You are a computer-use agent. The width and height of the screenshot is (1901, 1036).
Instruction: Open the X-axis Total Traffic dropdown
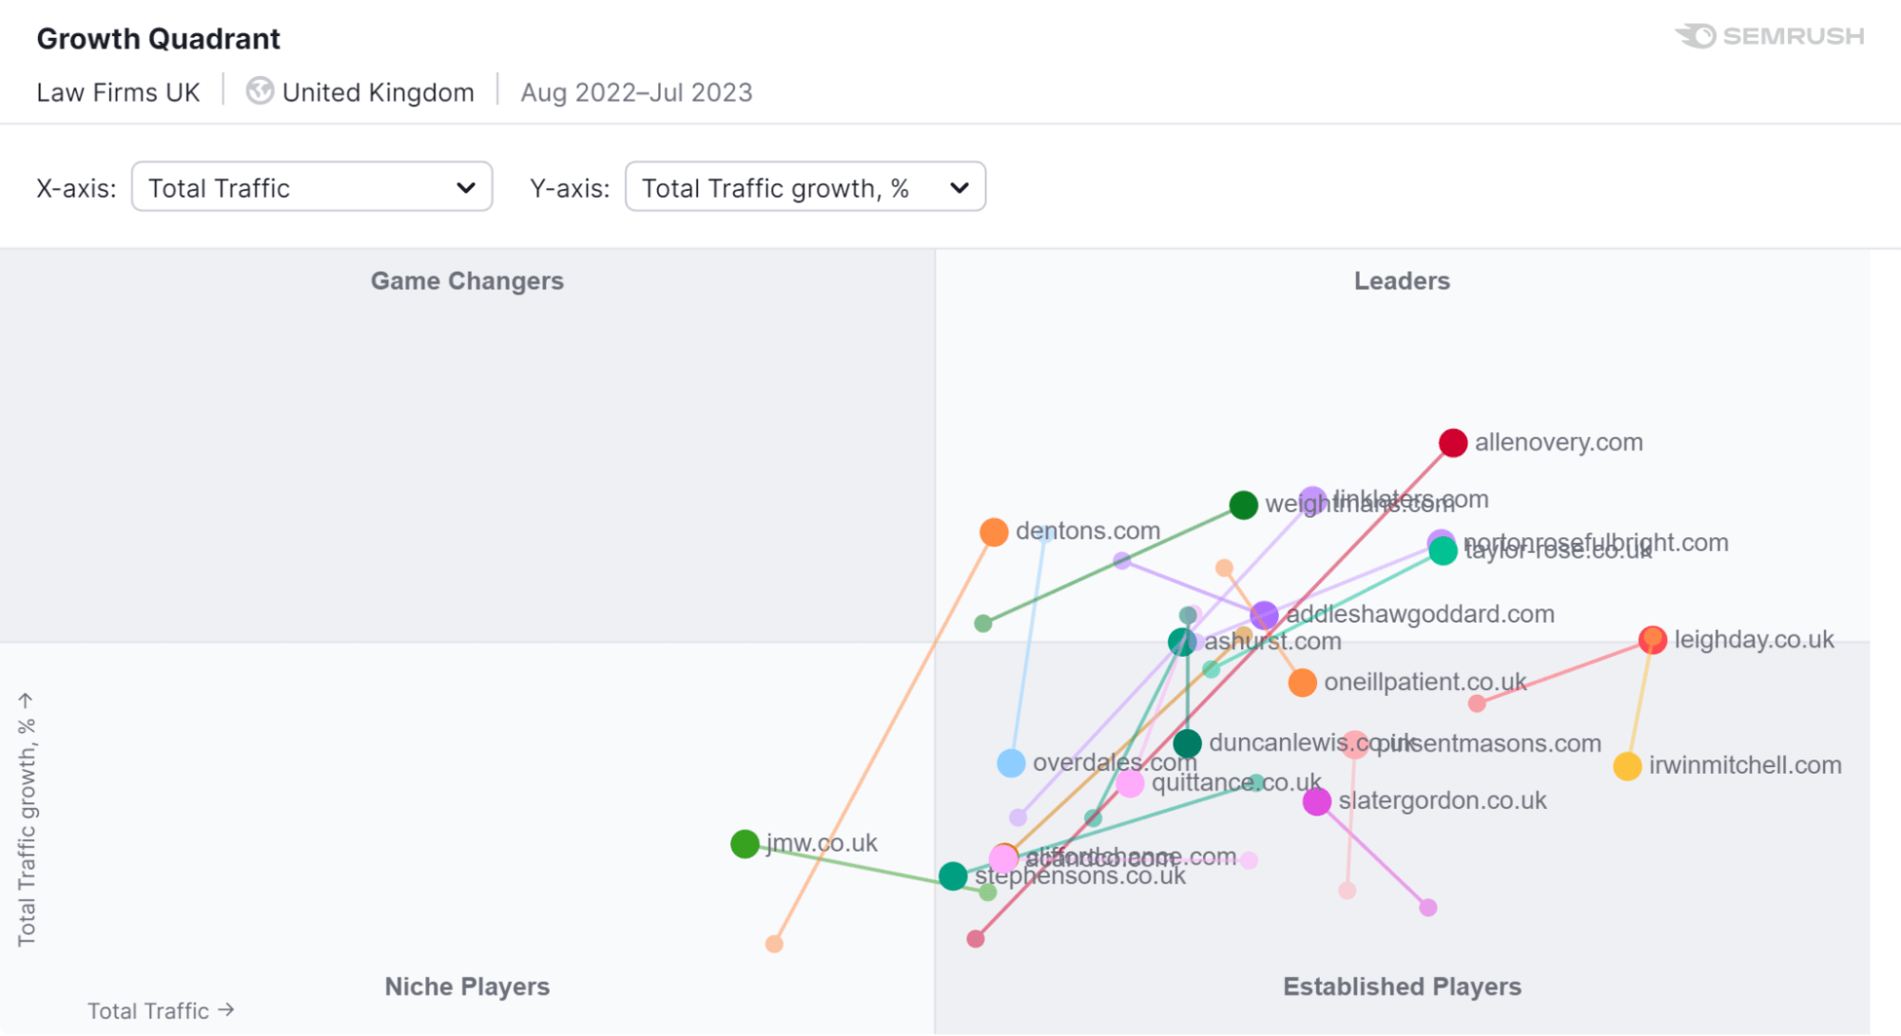pos(312,187)
